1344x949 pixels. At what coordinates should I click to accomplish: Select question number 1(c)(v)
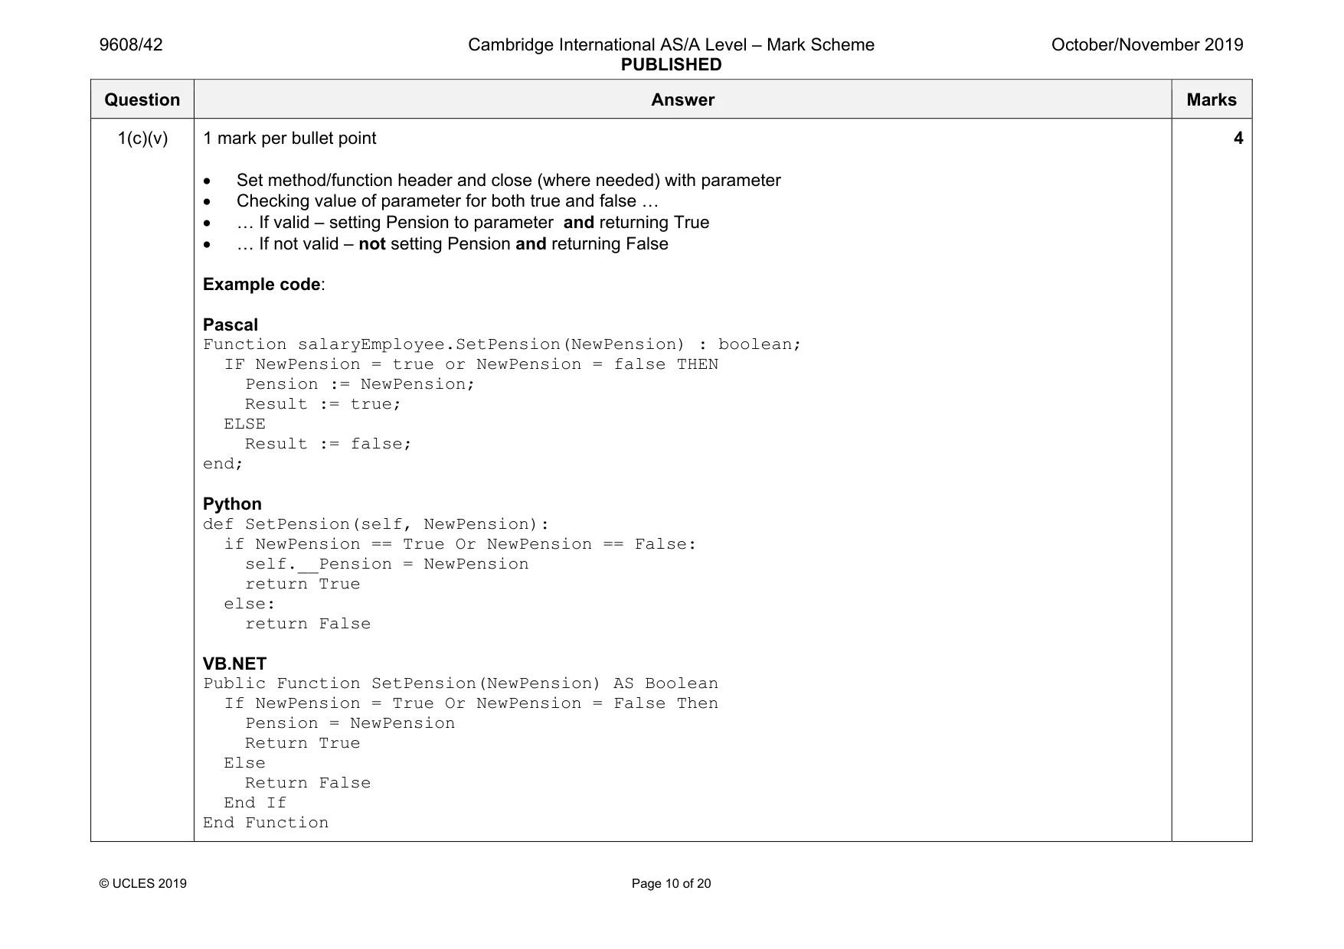click(x=142, y=139)
